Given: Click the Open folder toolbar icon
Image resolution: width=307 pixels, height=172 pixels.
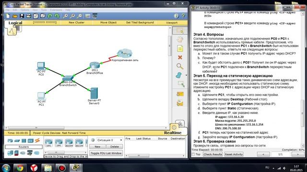Looking at the screenshot, I should [15, 16].
